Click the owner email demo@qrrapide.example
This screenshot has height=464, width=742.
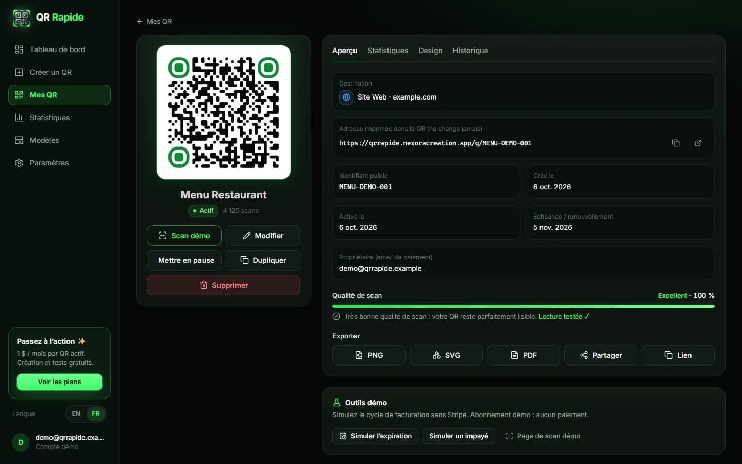(x=380, y=268)
